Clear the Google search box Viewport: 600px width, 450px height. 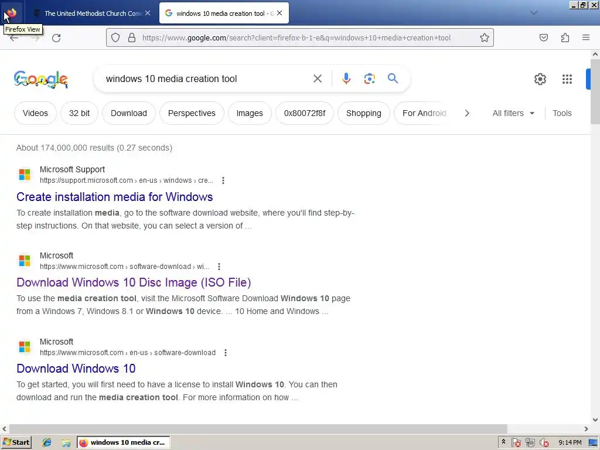click(318, 79)
